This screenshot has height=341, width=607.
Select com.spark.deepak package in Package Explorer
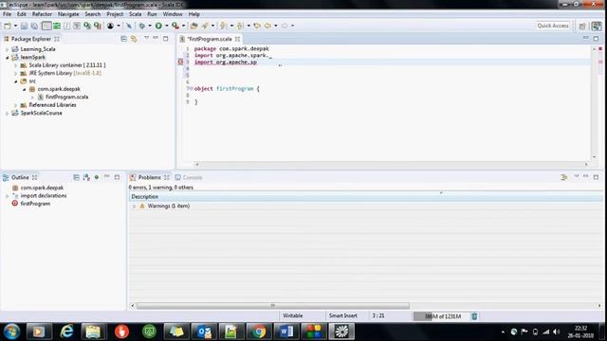click(x=59, y=89)
